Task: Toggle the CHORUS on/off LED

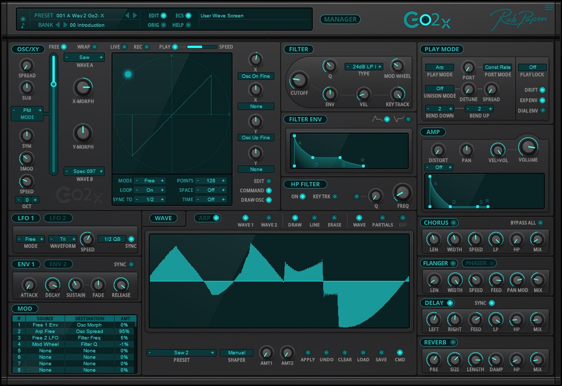Action: (x=453, y=222)
